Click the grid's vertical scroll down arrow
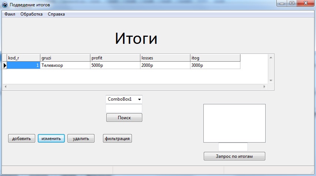The image size is (316, 176). pos(271,81)
